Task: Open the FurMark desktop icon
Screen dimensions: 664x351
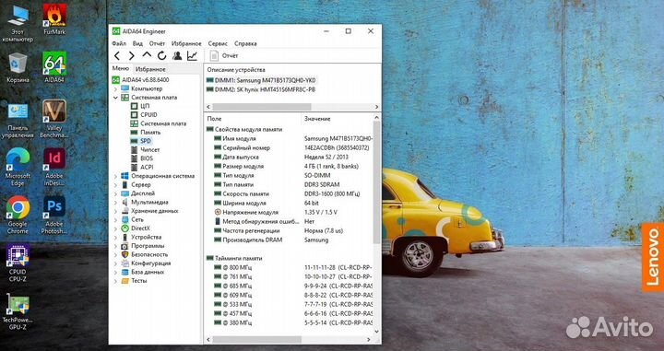Action: (x=54, y=20)
